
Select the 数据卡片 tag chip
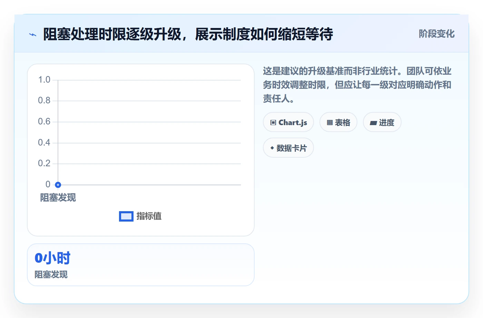[x=288, y=148]
